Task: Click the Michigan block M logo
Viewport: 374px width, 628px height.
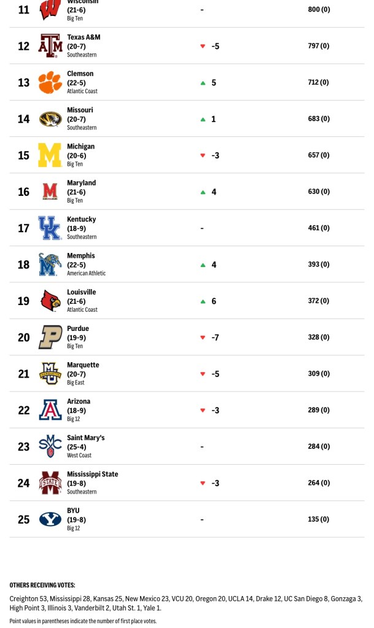Action: (x=50, y=155)
